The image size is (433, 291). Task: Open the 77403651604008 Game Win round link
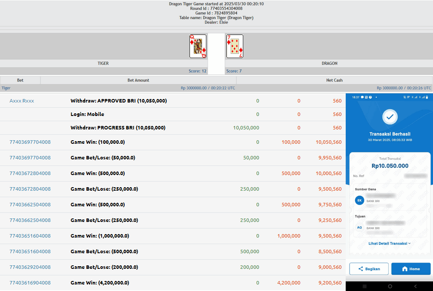pyautogui.click(x=30, y=236)
